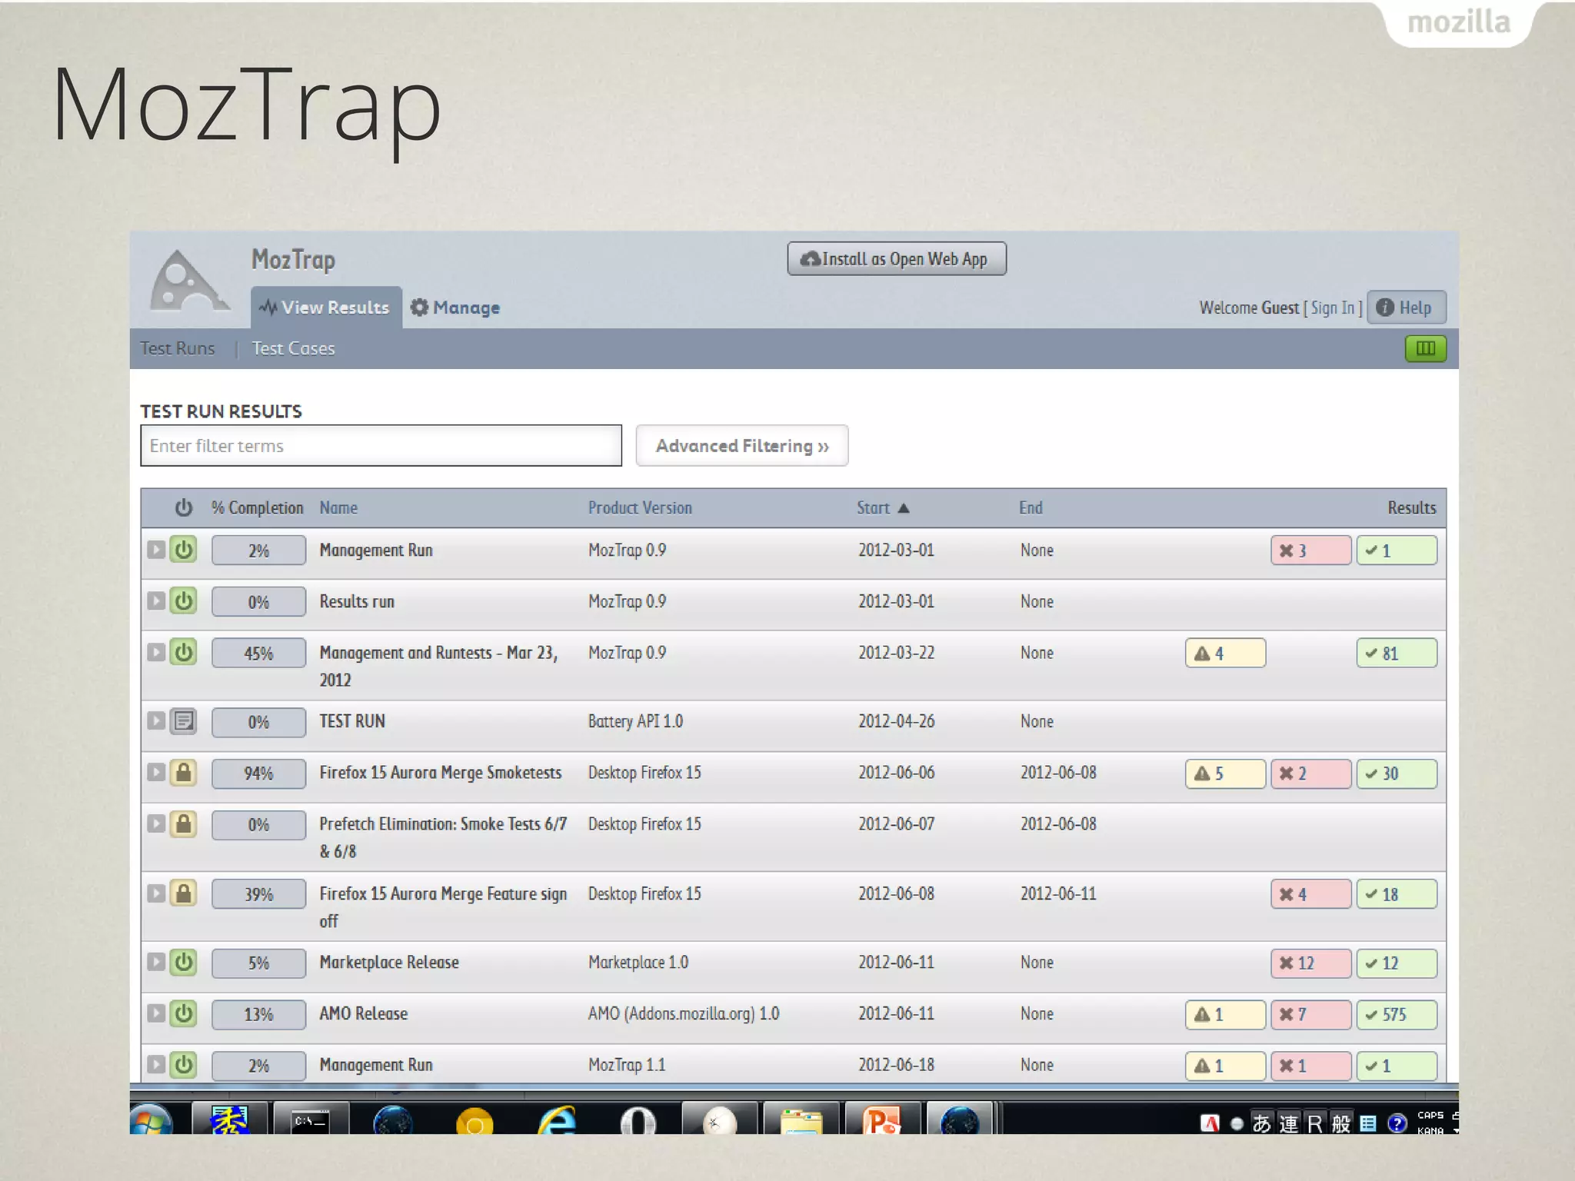
Task: Click active status icon for Management and Runtests
Action: point(183,652)
